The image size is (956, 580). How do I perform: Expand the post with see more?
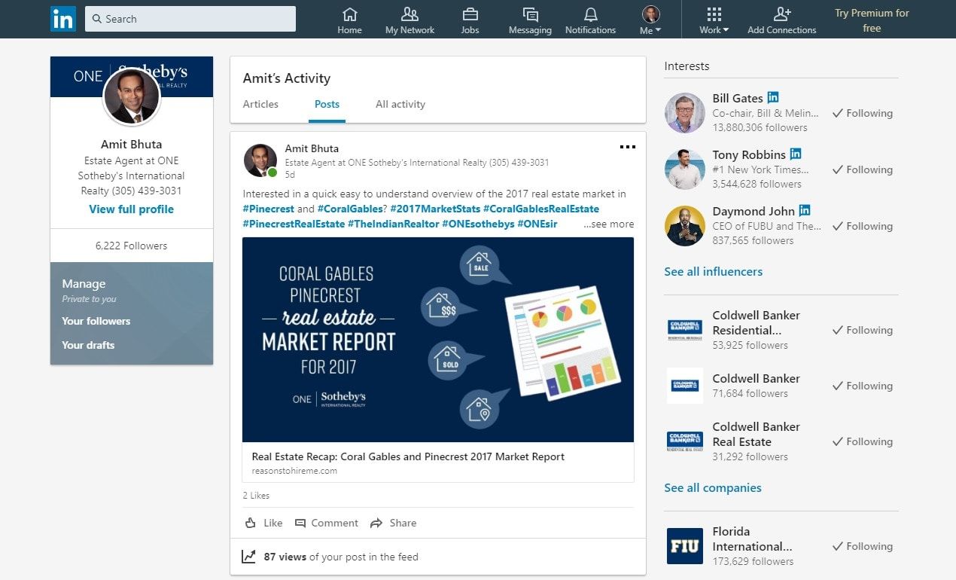[609, 224]
